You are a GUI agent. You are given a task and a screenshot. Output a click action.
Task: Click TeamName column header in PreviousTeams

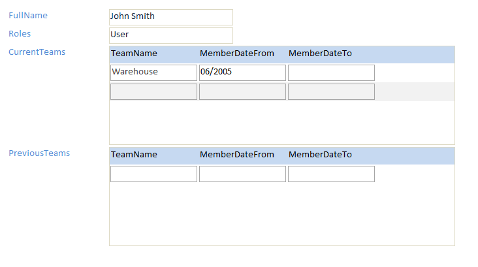pyautogui.click(x=134, y=155)
